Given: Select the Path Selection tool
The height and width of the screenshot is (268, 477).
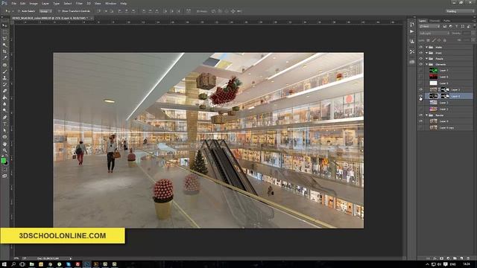Looking at the screenshot, I should [4, 130].
